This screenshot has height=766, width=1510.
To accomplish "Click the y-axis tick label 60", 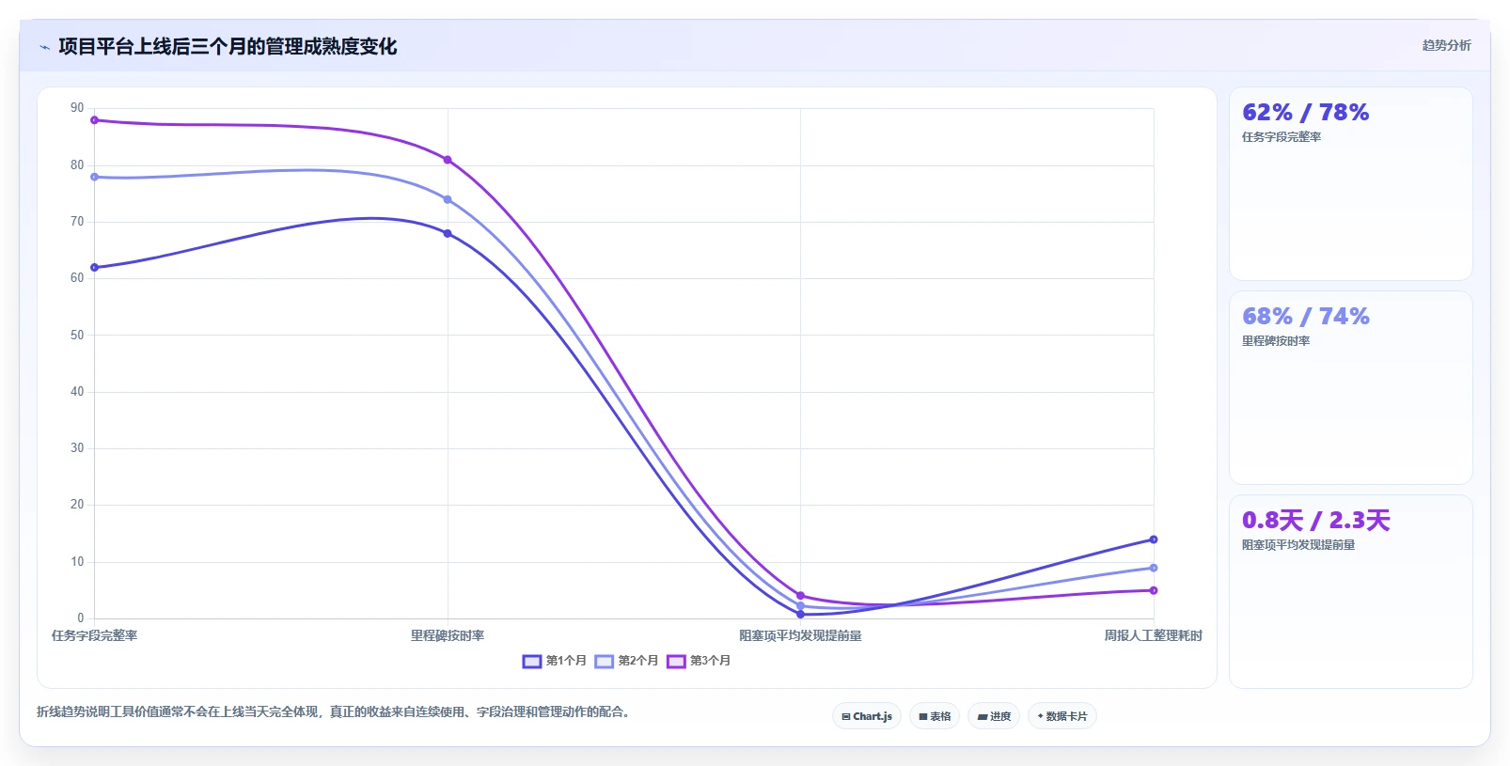I will tap(77, 278).
